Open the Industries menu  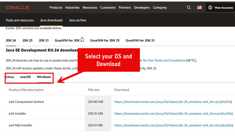(72, 7)
